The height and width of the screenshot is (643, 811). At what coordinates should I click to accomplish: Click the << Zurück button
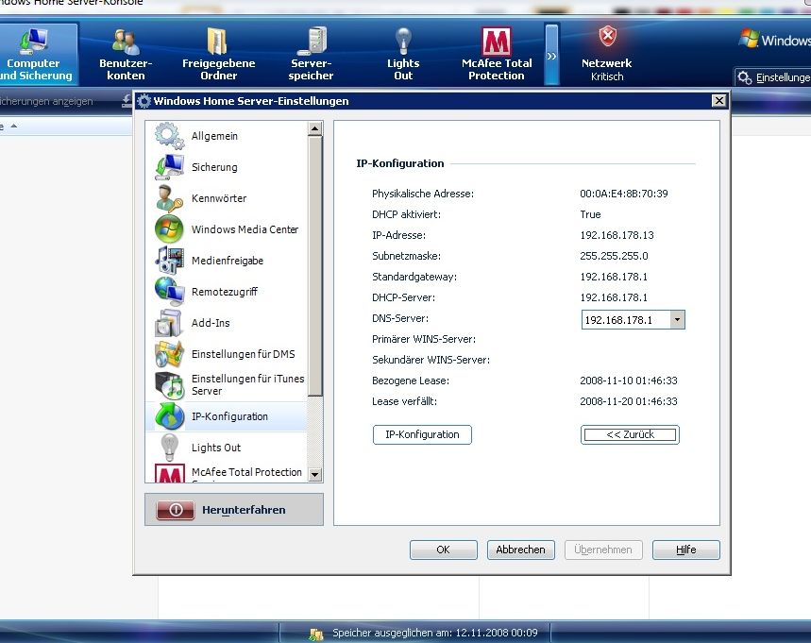click(630, 434)
